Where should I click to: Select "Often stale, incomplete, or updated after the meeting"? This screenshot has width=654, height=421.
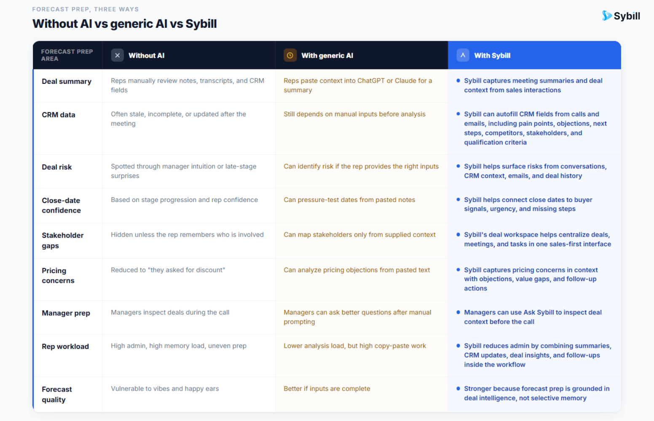tap(179, 119)
